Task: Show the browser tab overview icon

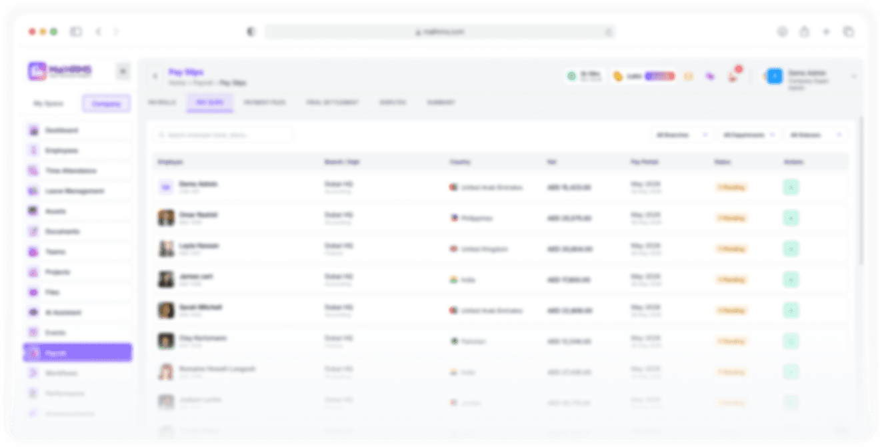Action: pyautogui.click(x=849, y=32)
